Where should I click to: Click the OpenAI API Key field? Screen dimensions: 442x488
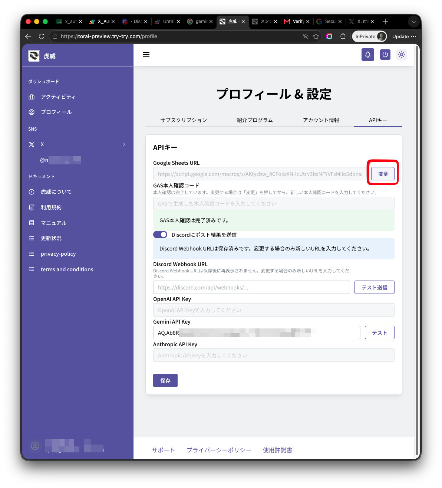click(274, 310)
